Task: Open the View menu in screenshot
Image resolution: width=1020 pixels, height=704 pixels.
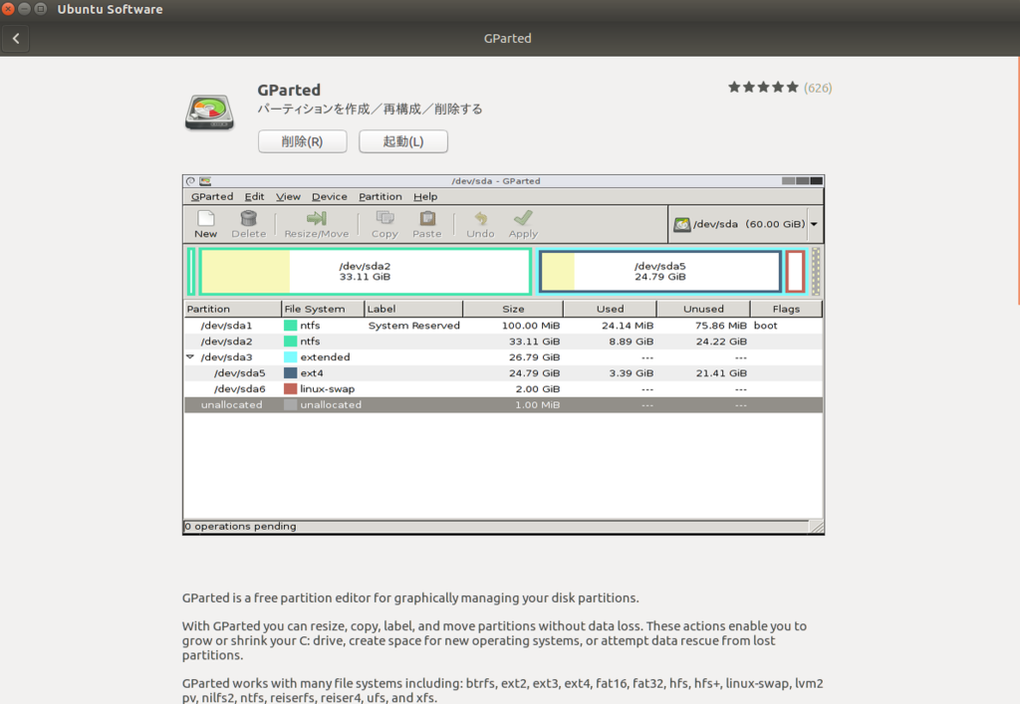Action: 288,196
